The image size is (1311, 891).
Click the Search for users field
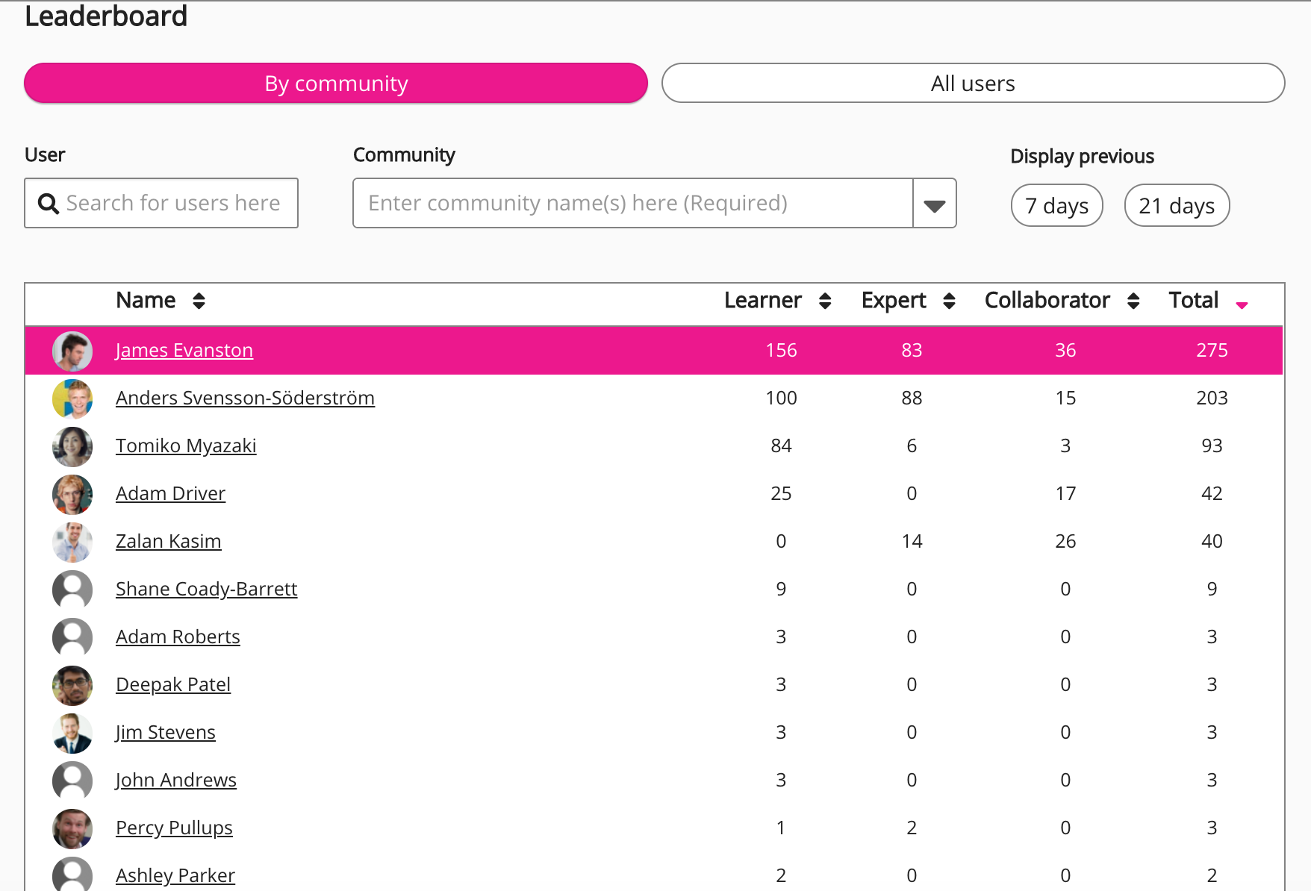[173, 204]
